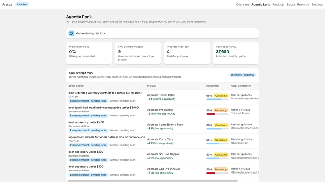Click readiness progress bar for Tennis Robot
This screenshot has width=325, height=182.
pos(217,99)
